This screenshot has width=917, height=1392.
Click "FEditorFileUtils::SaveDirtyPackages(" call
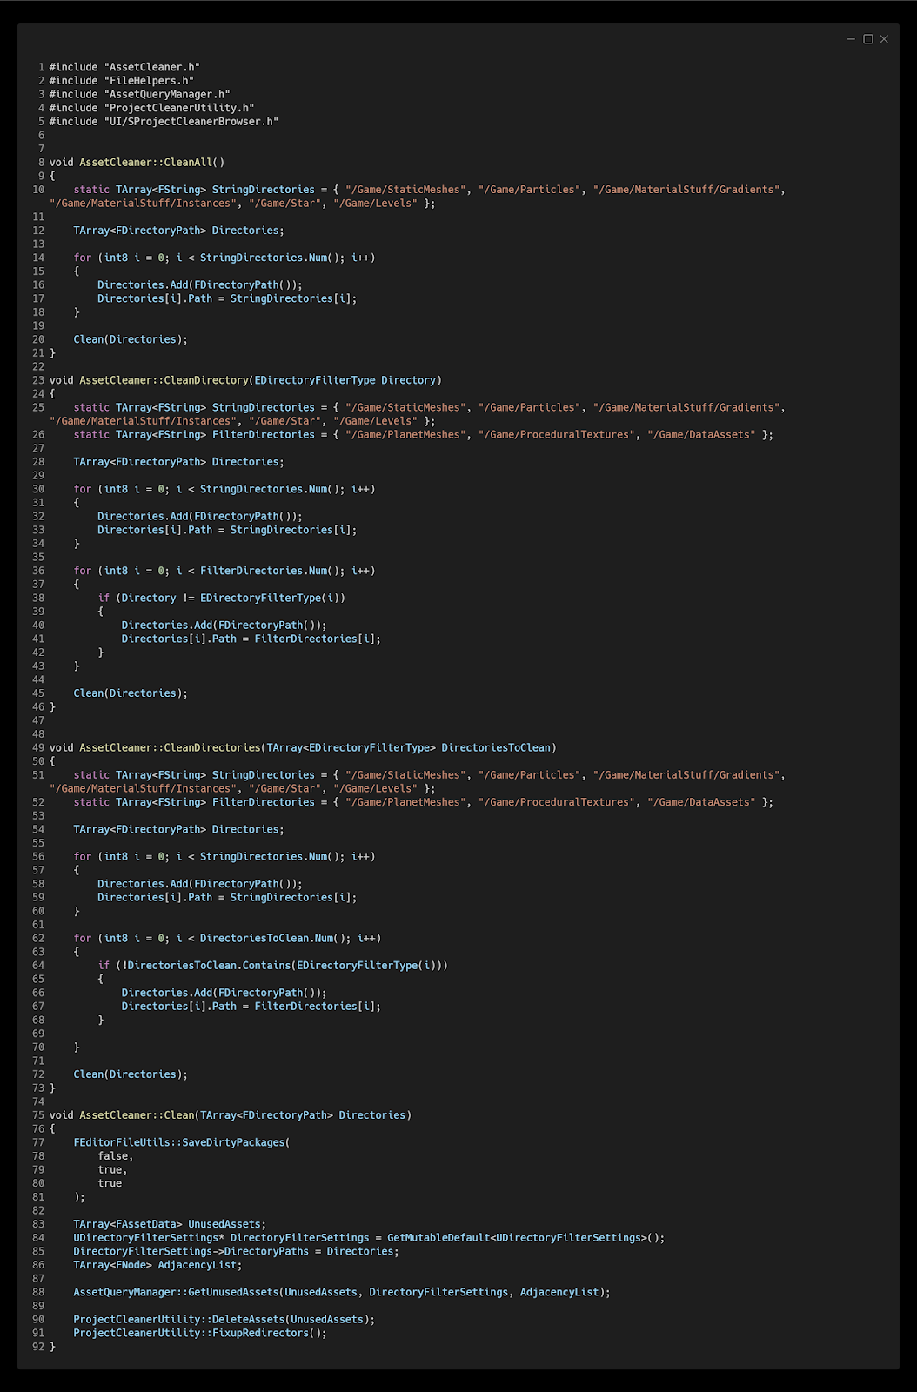pyautogui.click(x=182, y=1142)
